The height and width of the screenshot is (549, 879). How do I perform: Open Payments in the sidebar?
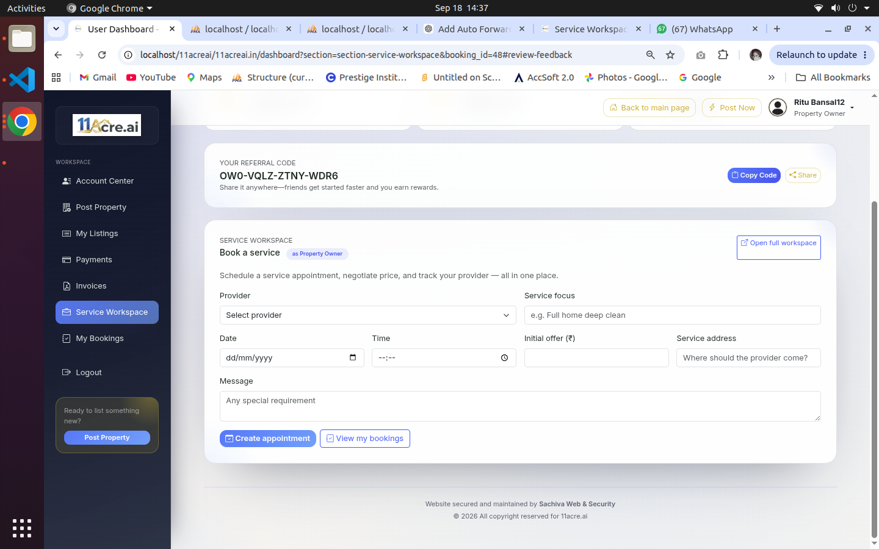tap(107, 260)
